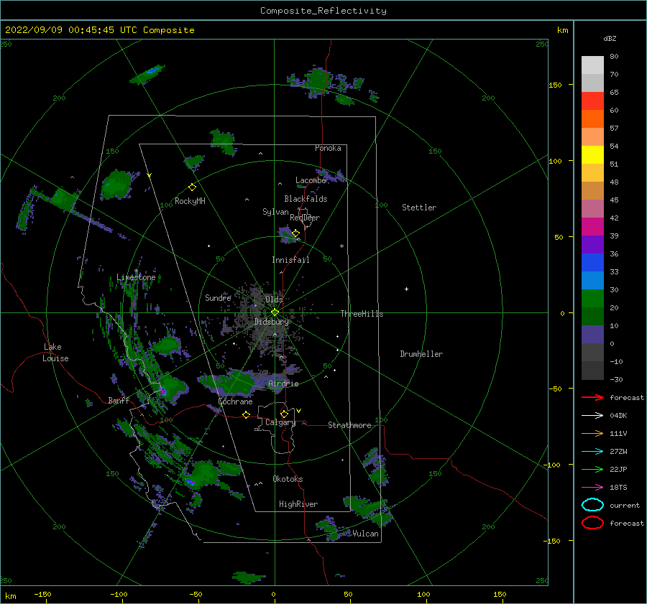The height and width of the screenshot is (604, 647).
Task: Click the blue-cored echo at top left
Action: tap(147, 74)
